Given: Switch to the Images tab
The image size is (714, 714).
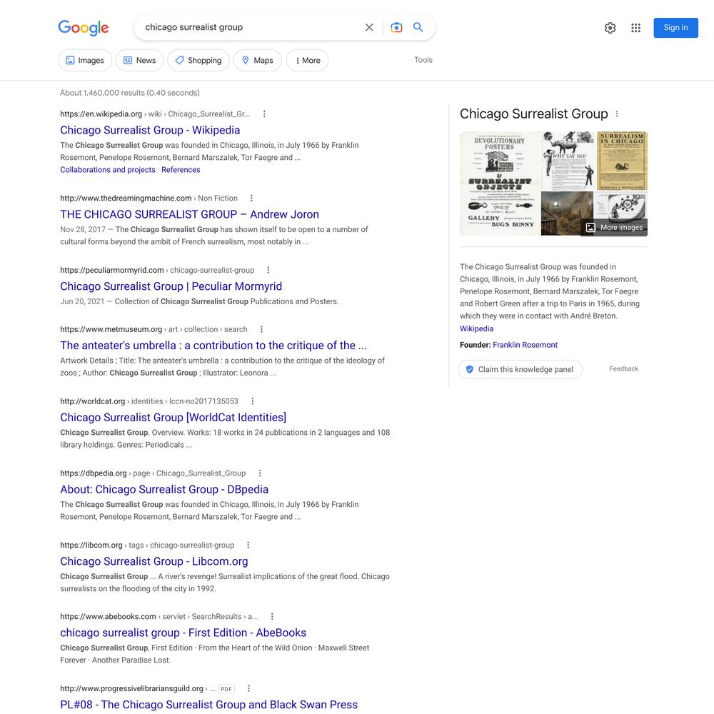Looking at the screenshot, I should tap(85, 60).
